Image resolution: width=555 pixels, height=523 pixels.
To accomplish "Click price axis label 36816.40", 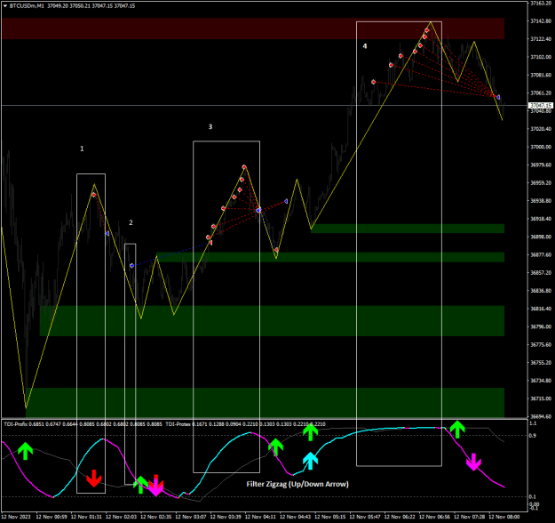I will coord(541,309).
